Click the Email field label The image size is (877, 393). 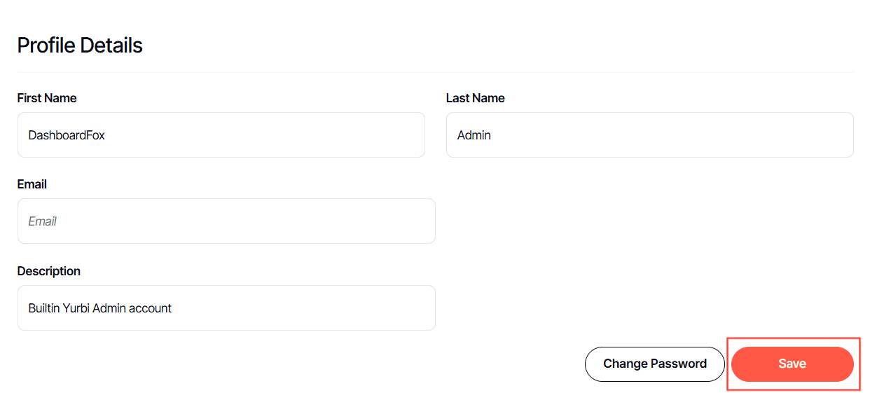pos(32,184)
